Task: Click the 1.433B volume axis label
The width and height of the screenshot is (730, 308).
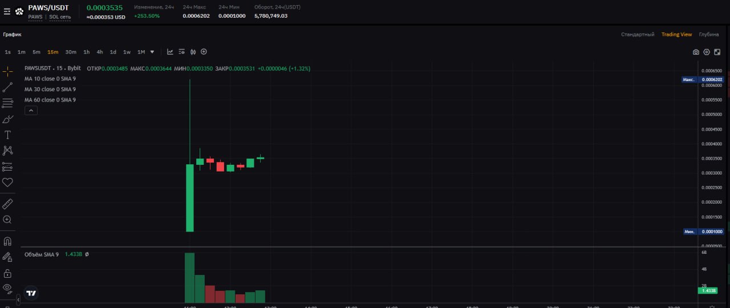Action: pyautogui.click(x=708, y=290)
